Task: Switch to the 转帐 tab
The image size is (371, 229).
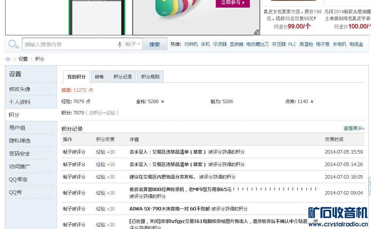Action: pos(100,77)
